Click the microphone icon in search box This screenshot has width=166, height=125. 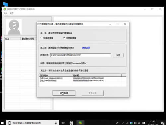pyautogui.click(x=56, y=123)
